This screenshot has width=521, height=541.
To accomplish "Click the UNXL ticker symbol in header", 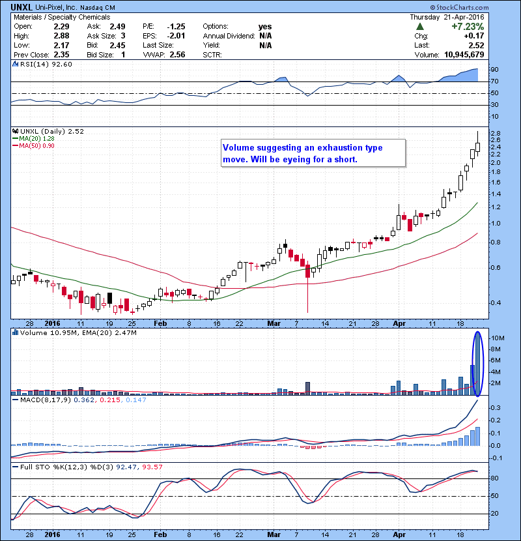I will pyautogui.click(x=21, y=7).
